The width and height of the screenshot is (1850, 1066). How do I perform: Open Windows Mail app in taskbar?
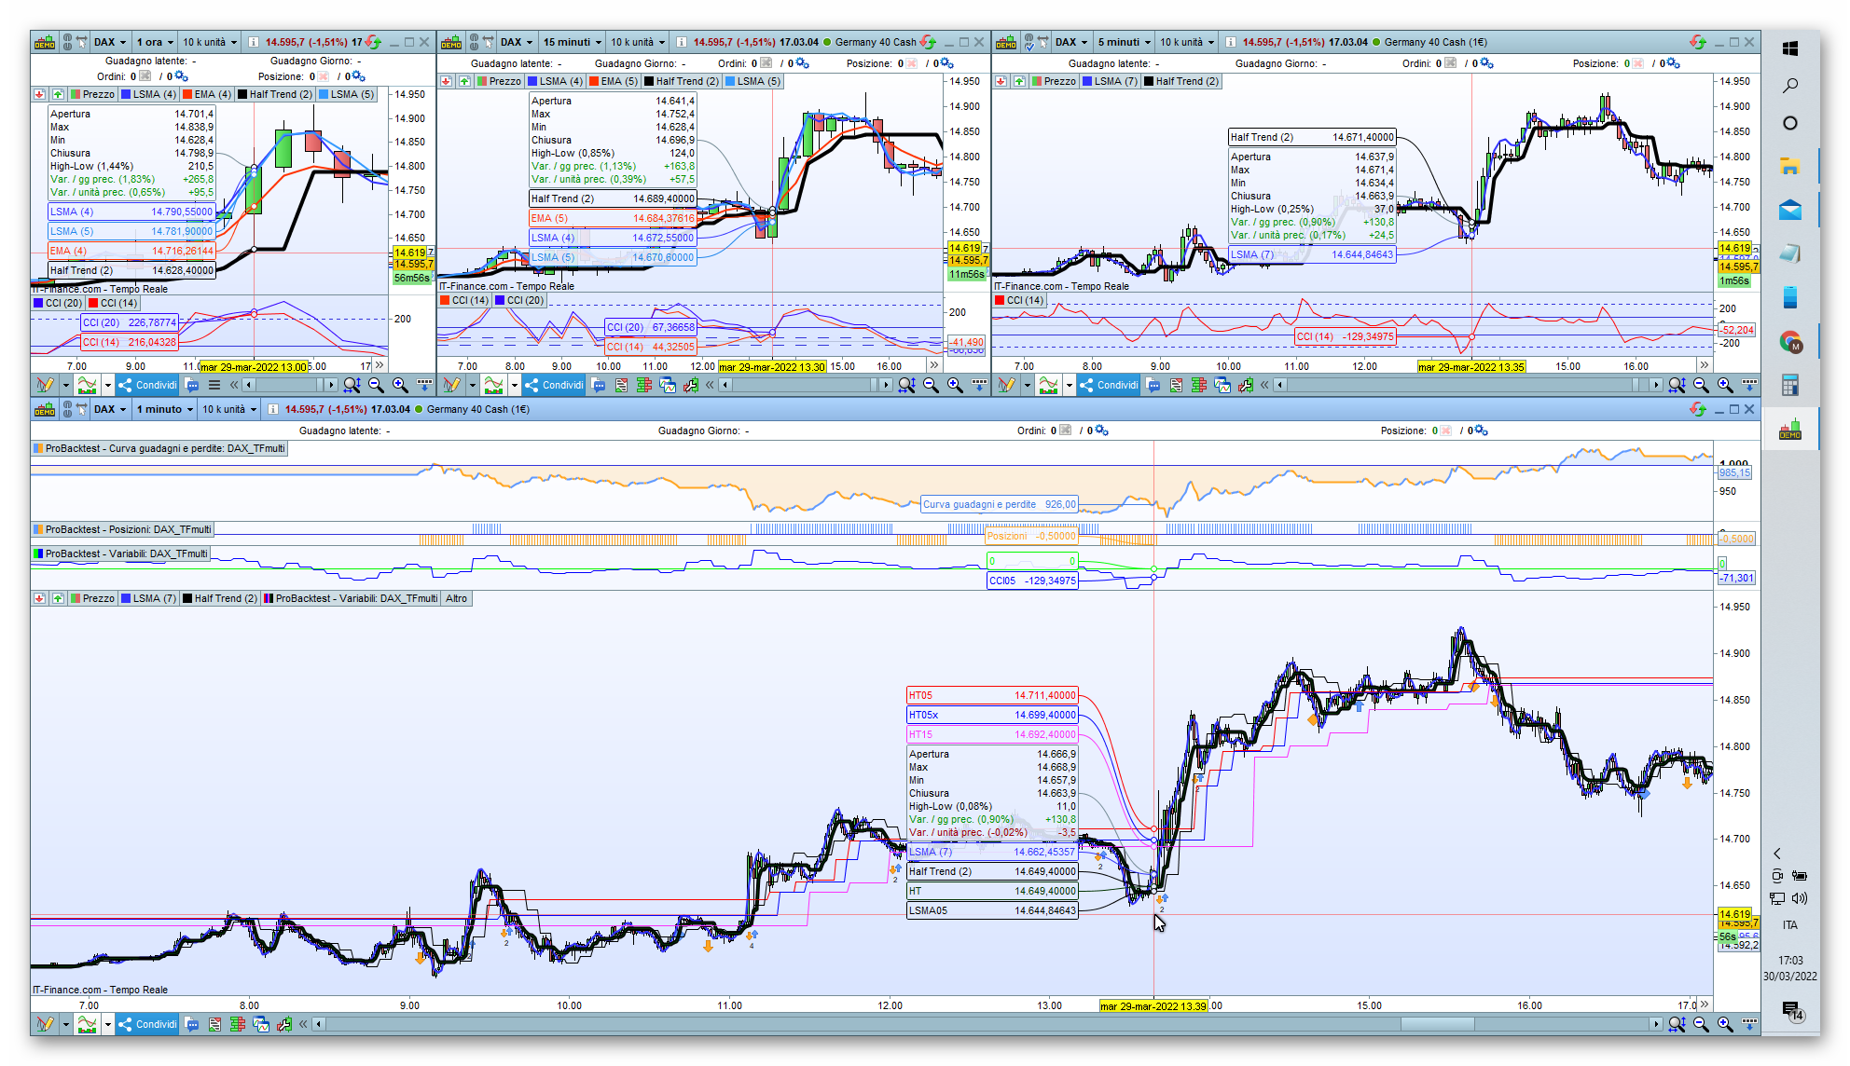click(x=1789, y=210)
